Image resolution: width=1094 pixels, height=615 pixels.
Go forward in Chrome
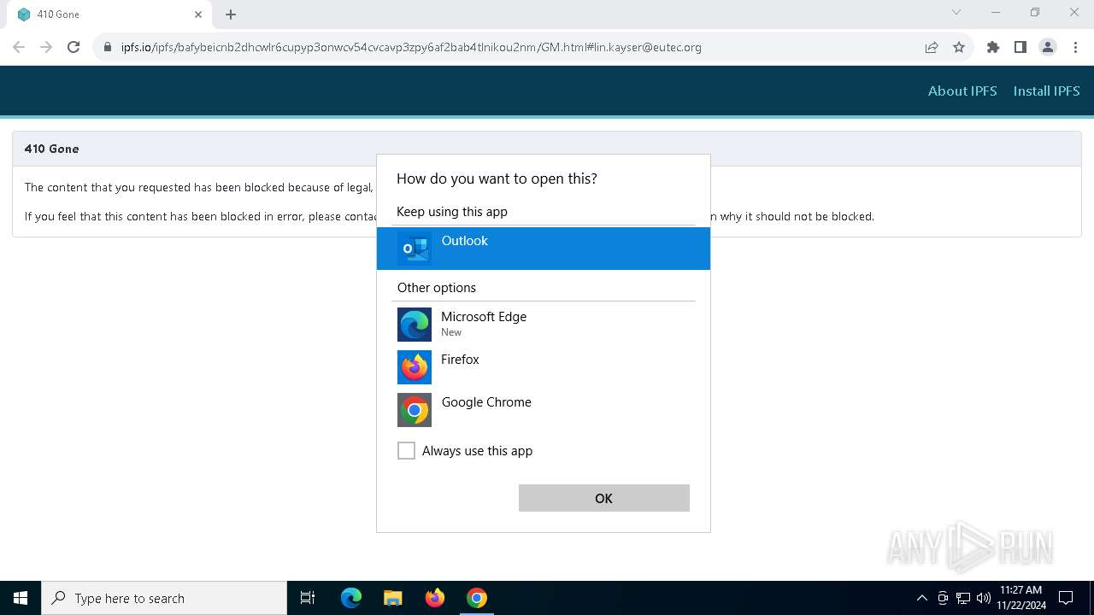pos(46,47)
